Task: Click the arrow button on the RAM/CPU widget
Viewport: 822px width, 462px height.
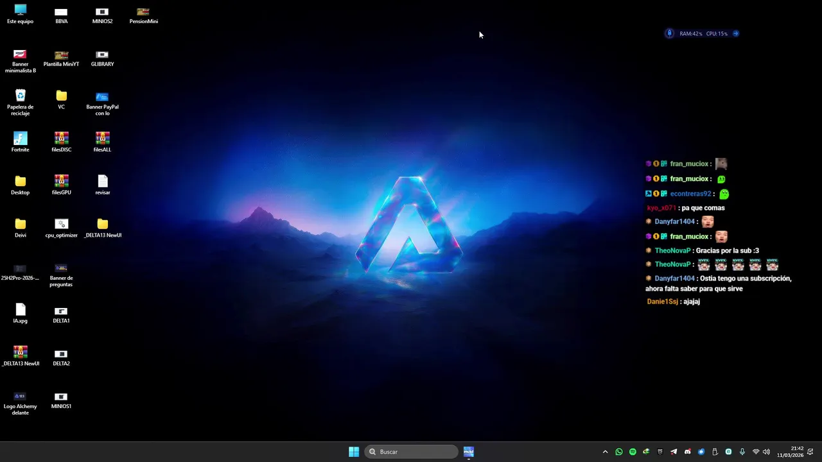Action: (x=736, y=33)
